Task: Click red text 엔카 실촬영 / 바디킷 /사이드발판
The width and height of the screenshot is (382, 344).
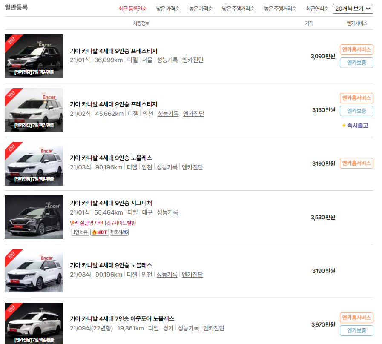Action: coord(103,223)
